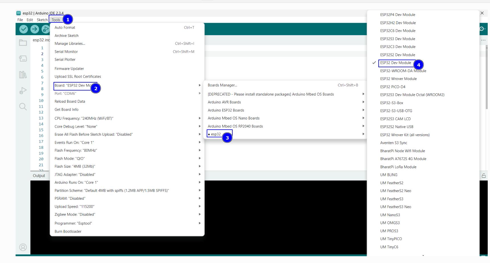This screenshot has height=263, width=490.
Task: Choose Auto Format
Action: 127,28
